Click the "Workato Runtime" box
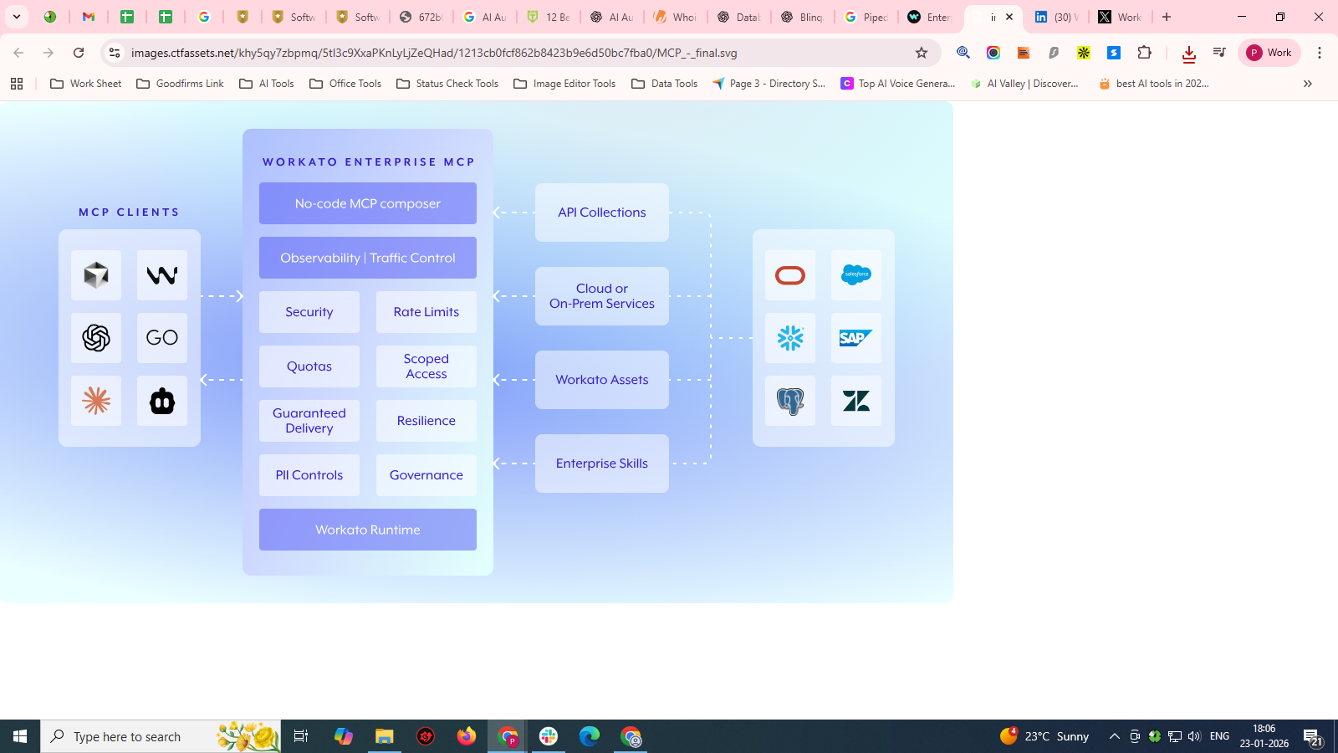The width and height of the screenshot is (1338, 753). (368, 530)
